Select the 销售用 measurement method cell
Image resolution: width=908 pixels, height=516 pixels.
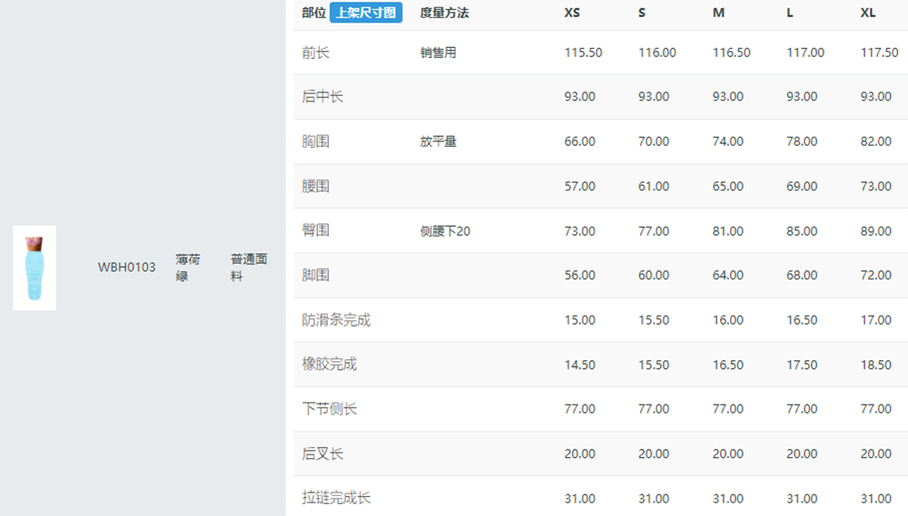(x=439, y=53)
